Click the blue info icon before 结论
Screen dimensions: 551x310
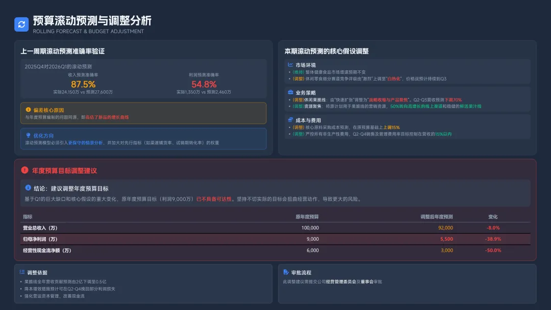pos(28,188)
